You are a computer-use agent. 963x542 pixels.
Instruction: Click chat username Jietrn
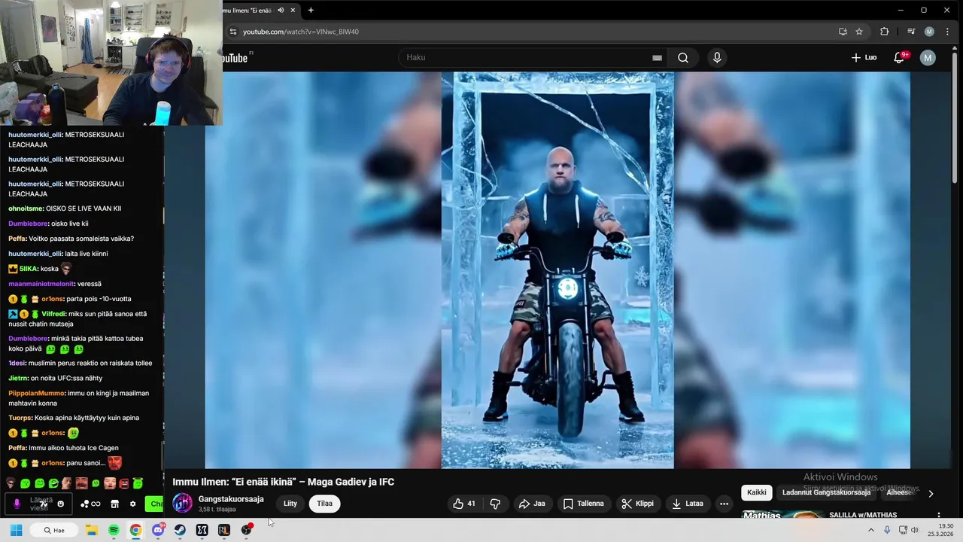pyautogui.click(x=18, y=378)
